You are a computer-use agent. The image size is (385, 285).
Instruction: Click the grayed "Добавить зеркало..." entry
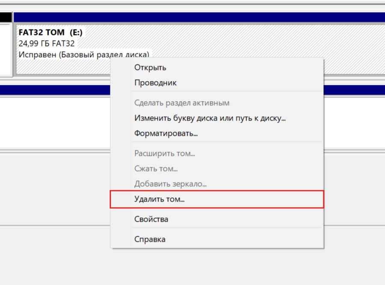(x=170, y=184)
